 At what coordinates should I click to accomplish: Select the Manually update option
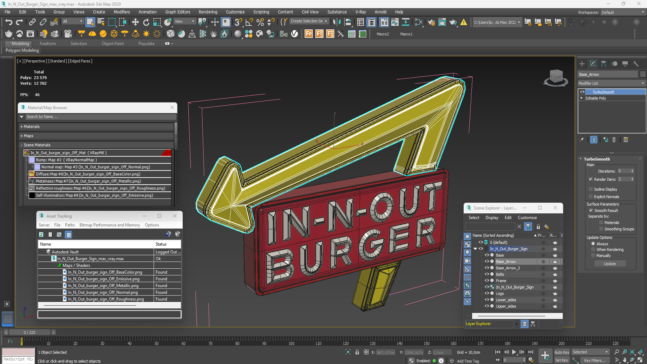coord(593,255)
